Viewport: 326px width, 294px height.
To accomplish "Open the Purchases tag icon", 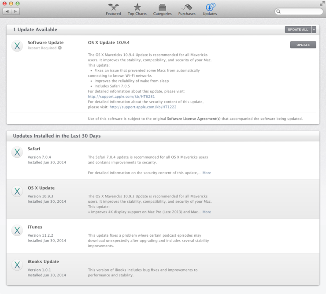I will 187,7.
